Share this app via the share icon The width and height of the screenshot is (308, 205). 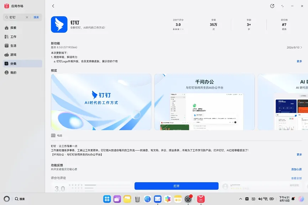pyautogui.click(x=272, y=6)
